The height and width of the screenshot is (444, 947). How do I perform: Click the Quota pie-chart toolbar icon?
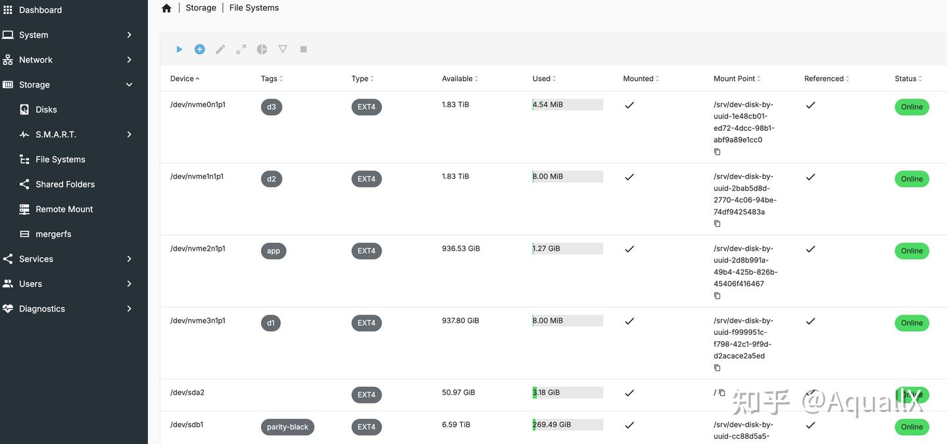tap(262, 49)
